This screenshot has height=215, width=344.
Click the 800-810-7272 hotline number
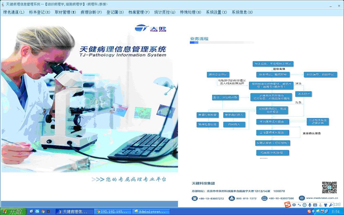tap(246, 198)
